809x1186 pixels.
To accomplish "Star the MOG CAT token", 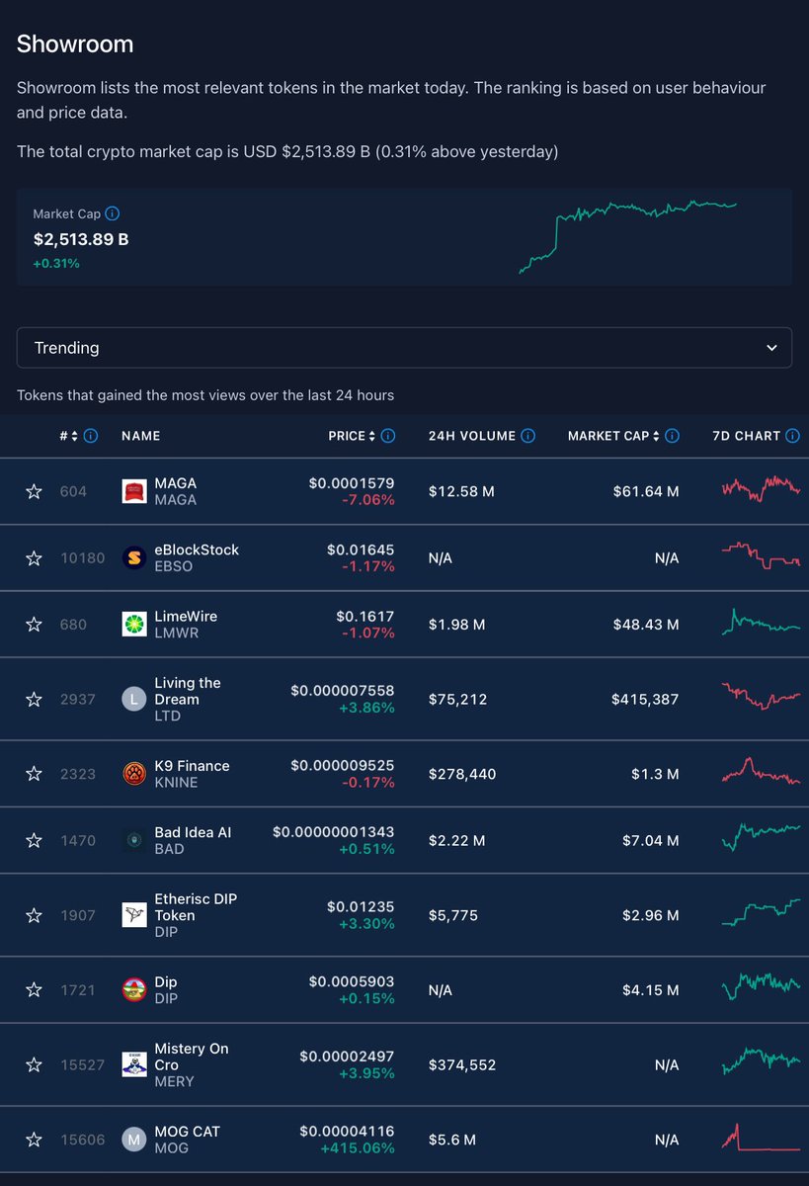I will tap(34, 1140).
